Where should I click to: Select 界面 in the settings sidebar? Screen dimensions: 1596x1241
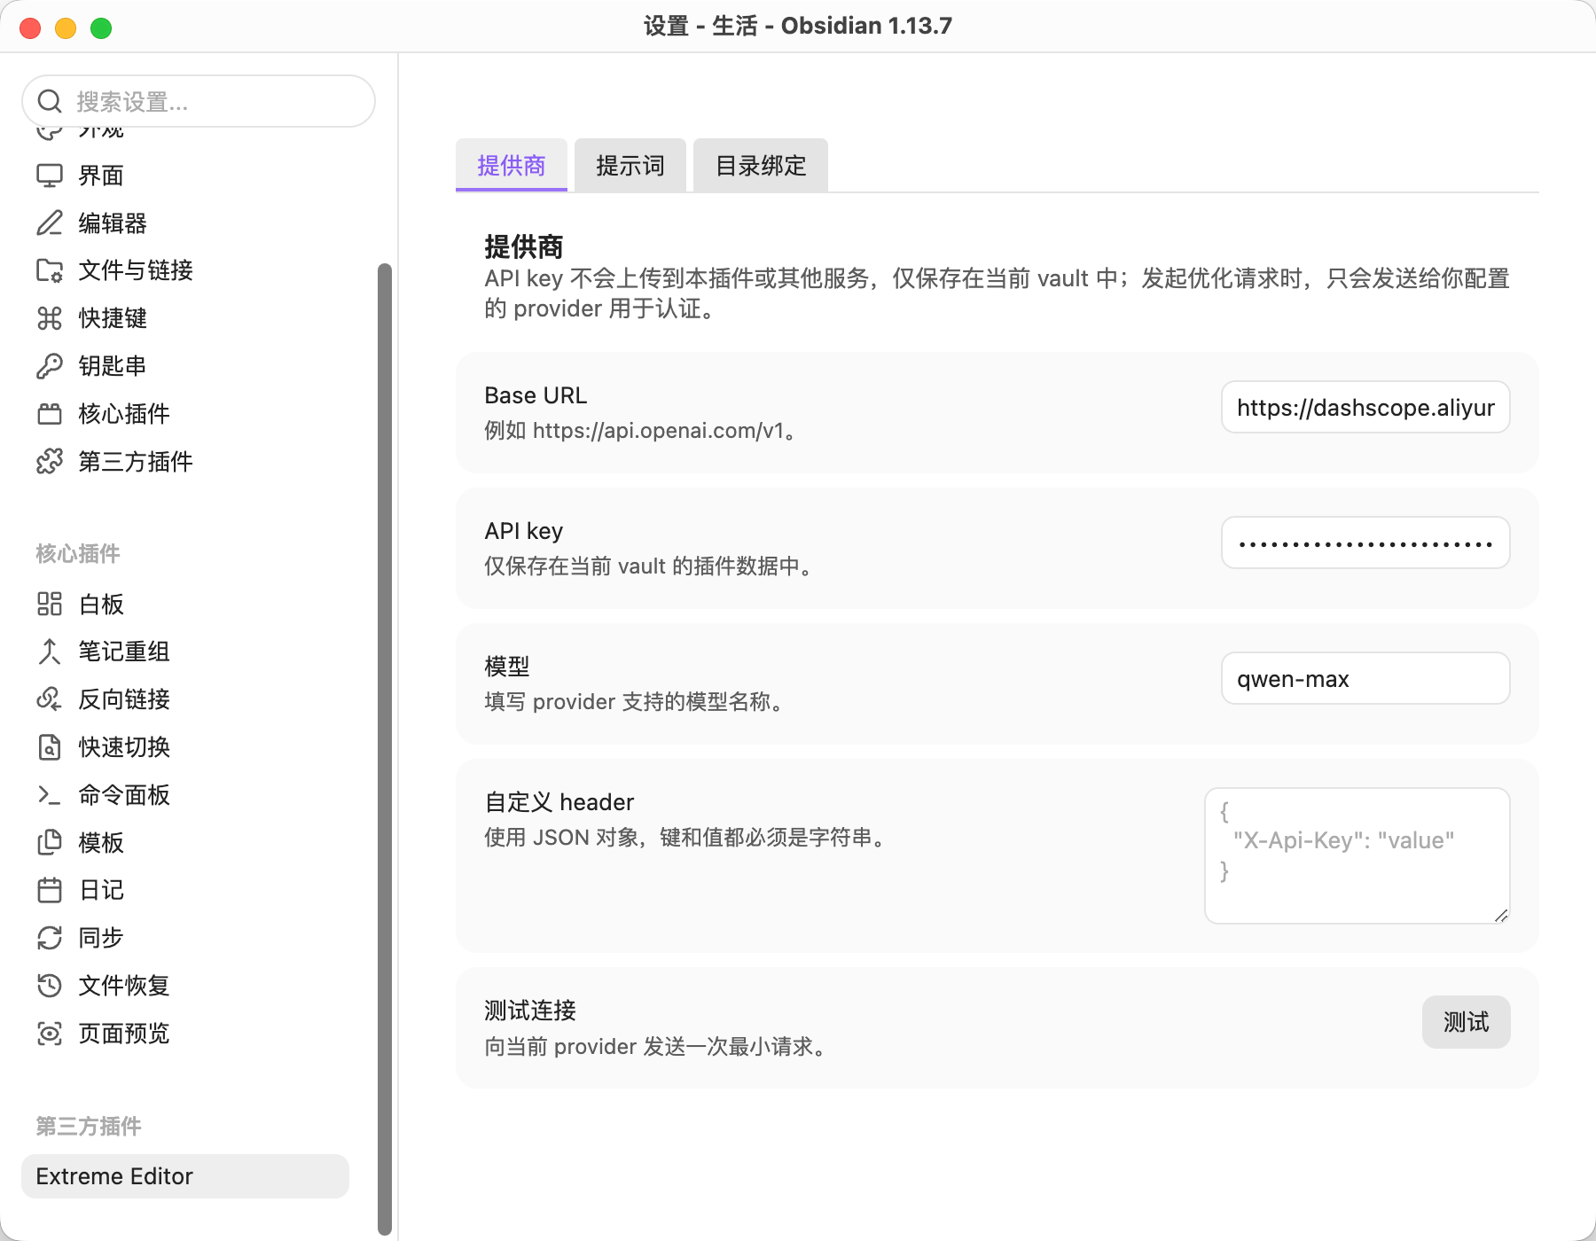click(101, 176)
